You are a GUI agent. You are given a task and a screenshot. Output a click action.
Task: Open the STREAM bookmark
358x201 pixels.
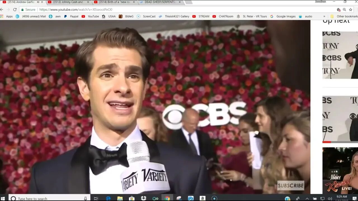click(x=201, y=16)
